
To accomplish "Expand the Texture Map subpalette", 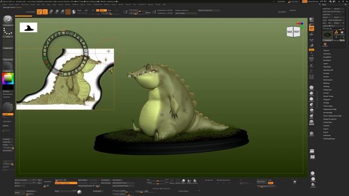I will point(328,106).
